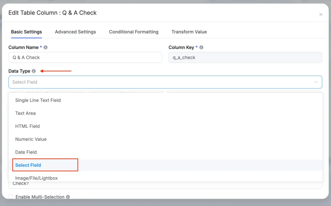Image resolution: width=331 pixels, height=206 pixels.
Task: Pick HTML Field from the list
Action: (165, 126)
